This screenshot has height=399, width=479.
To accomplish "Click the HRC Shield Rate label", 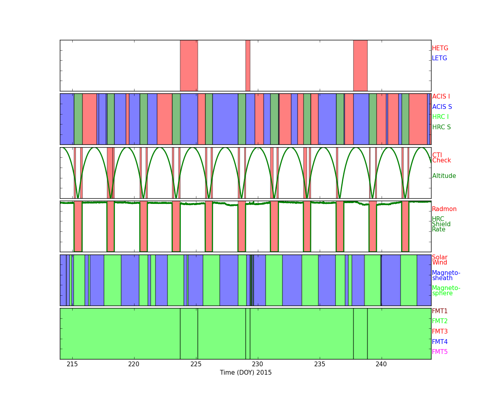I will pyautogui.click(x=441, y=224).
